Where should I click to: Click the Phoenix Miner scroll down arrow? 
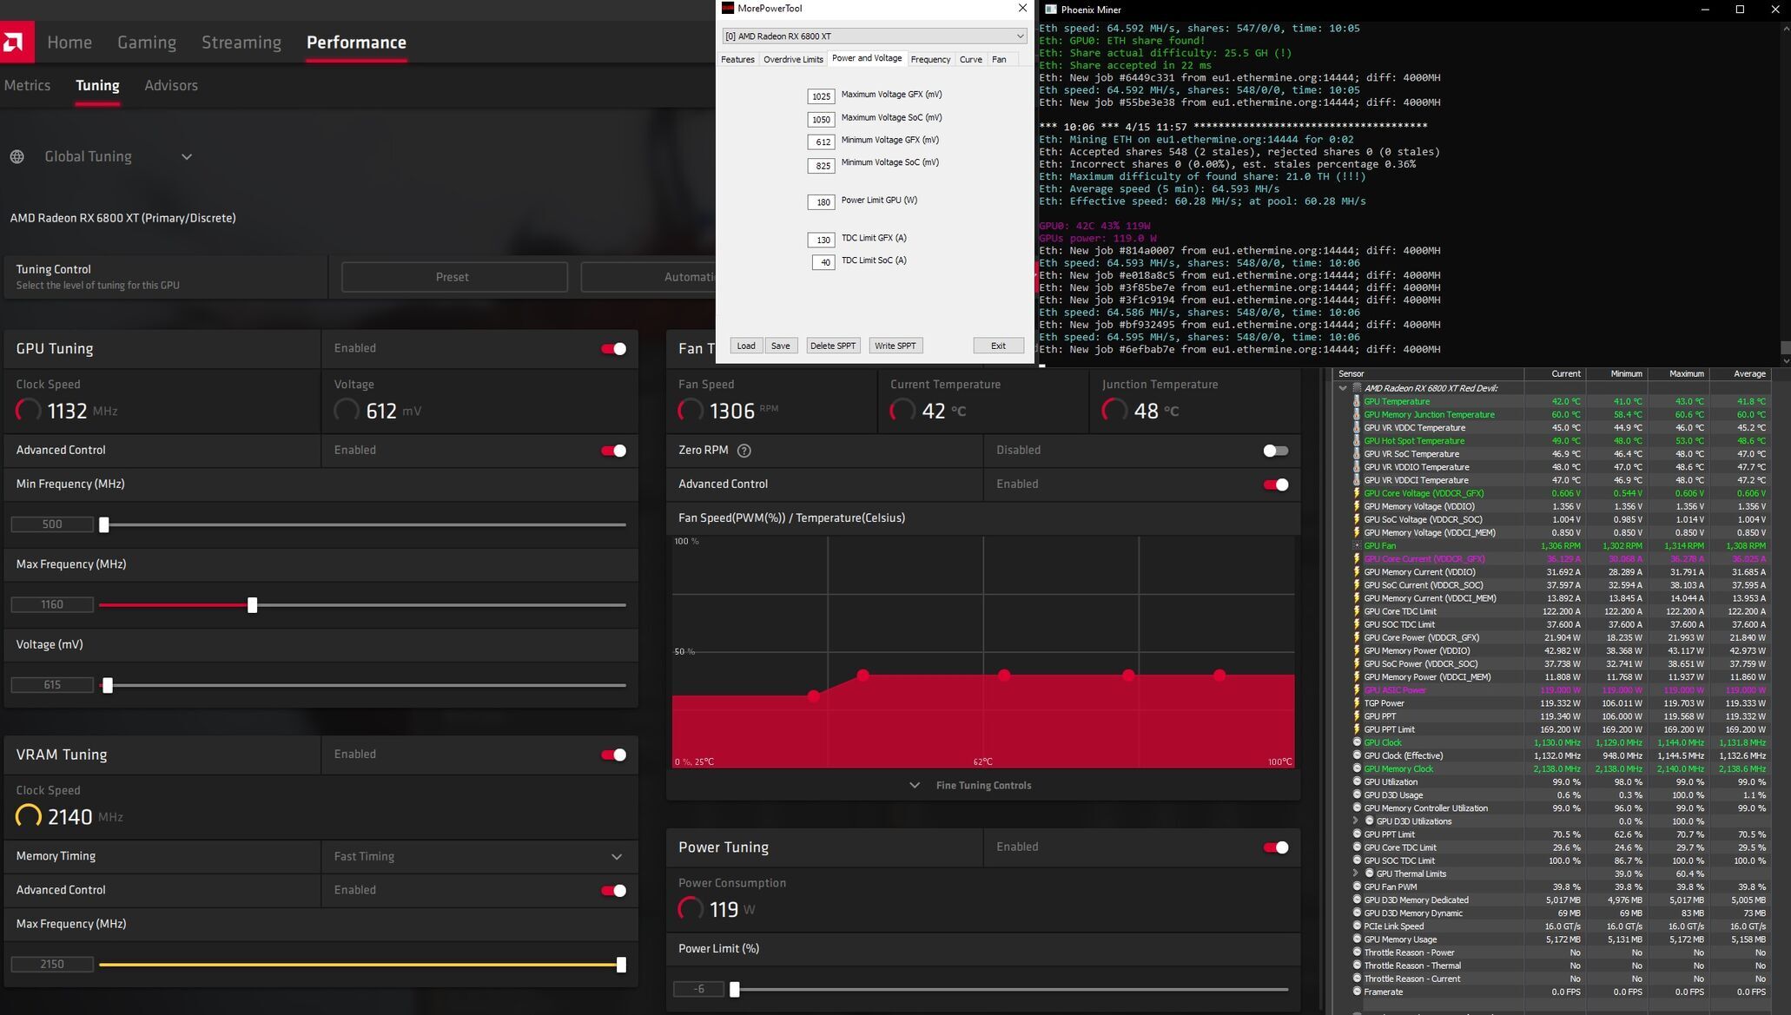point(1785,359)
